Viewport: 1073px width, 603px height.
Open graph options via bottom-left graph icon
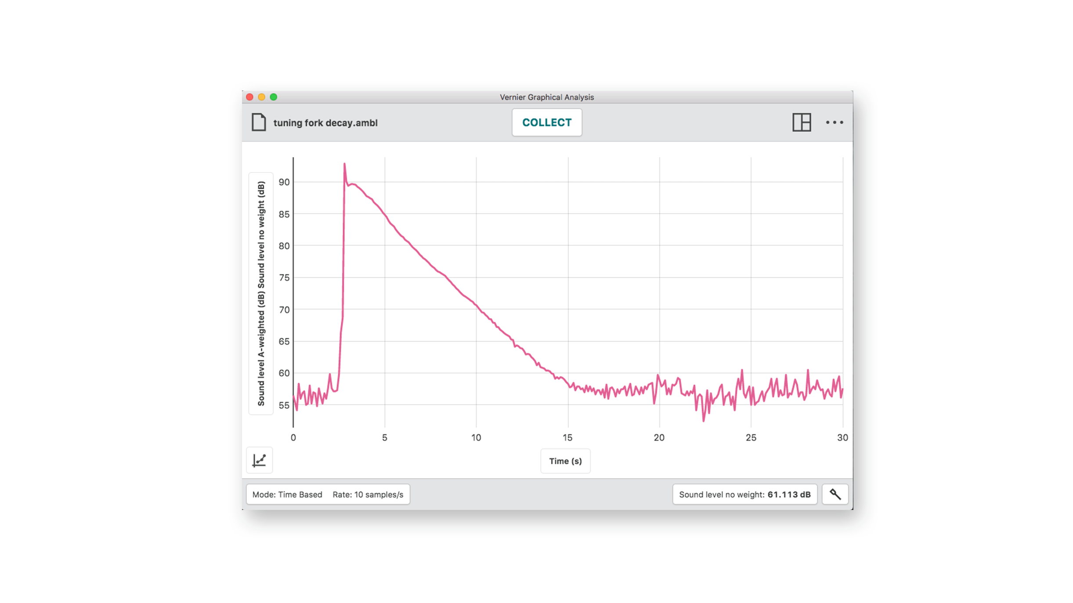click(259, 460)
